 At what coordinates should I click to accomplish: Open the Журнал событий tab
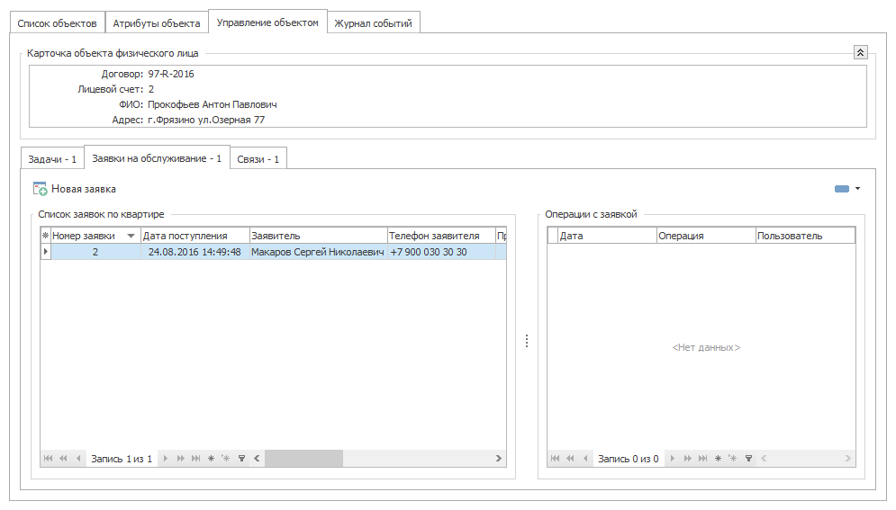pyautogui.click(x=373, y=23)
